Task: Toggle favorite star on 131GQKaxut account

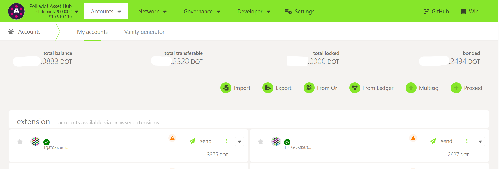Action: [261, 142]
